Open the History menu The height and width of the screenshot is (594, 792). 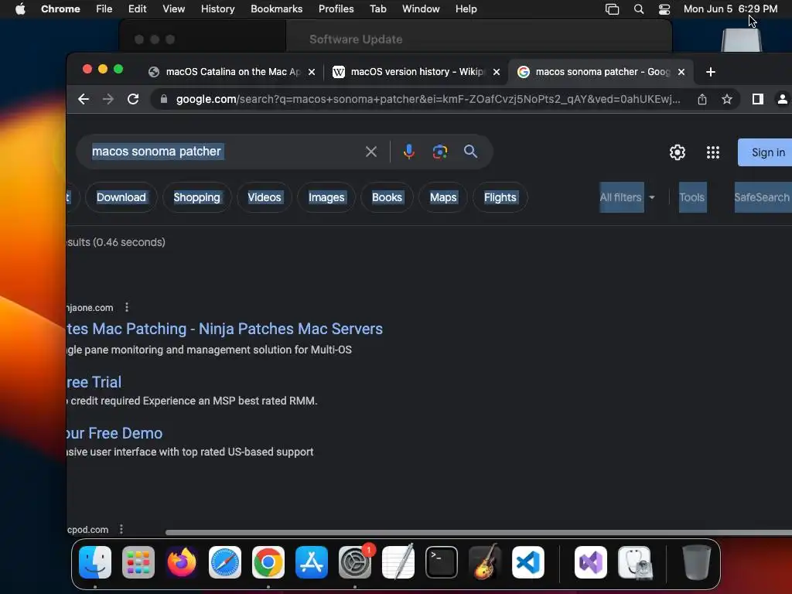[x=217, y=9]
